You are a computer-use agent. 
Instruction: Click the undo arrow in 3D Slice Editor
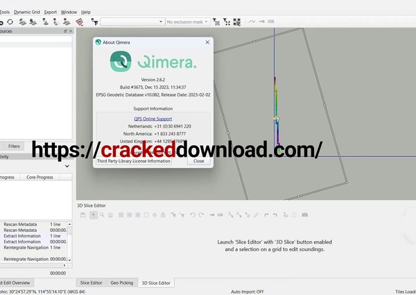click(x=193, y=214)
